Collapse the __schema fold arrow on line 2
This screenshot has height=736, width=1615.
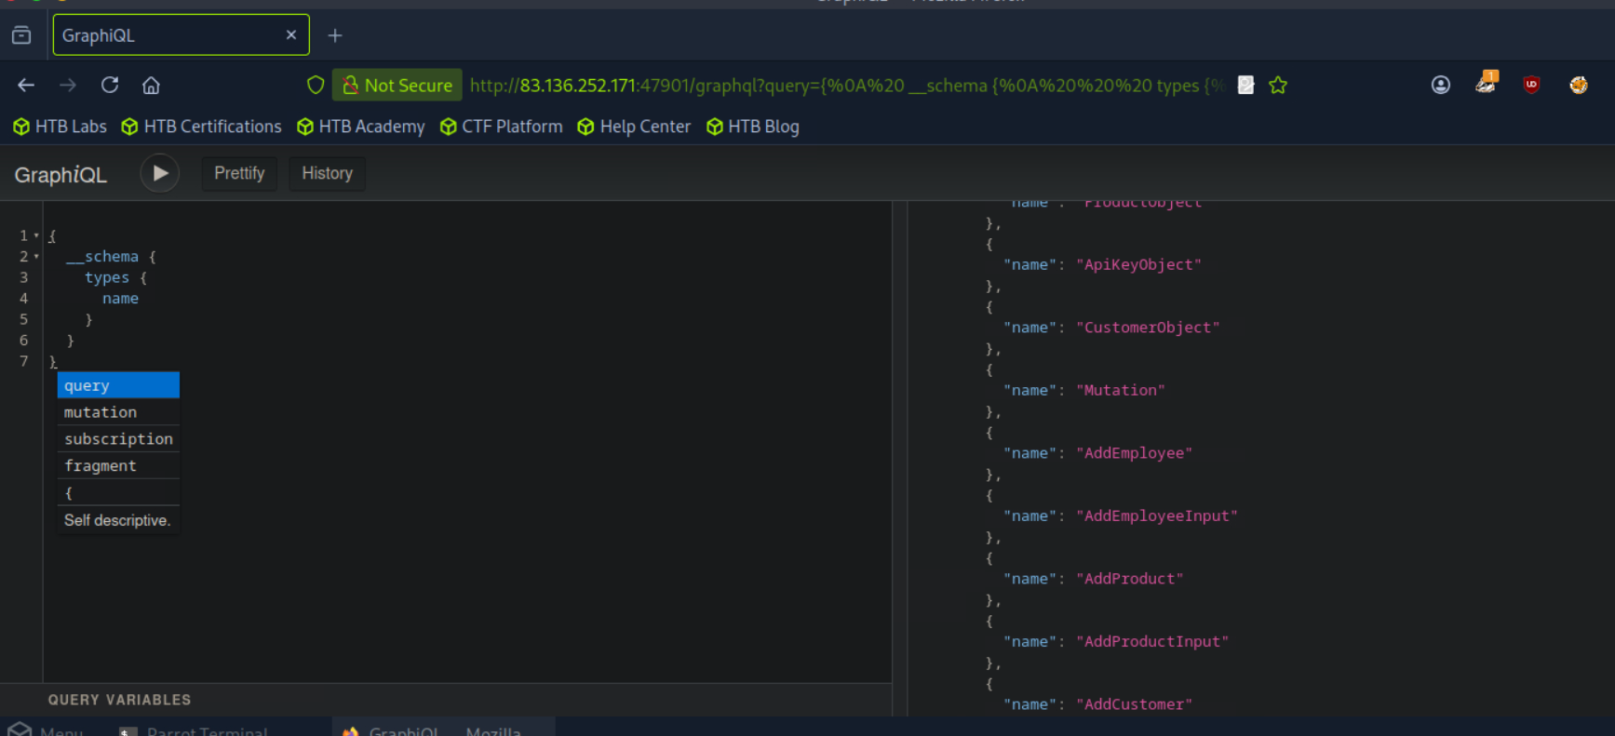tap(36, 257)
